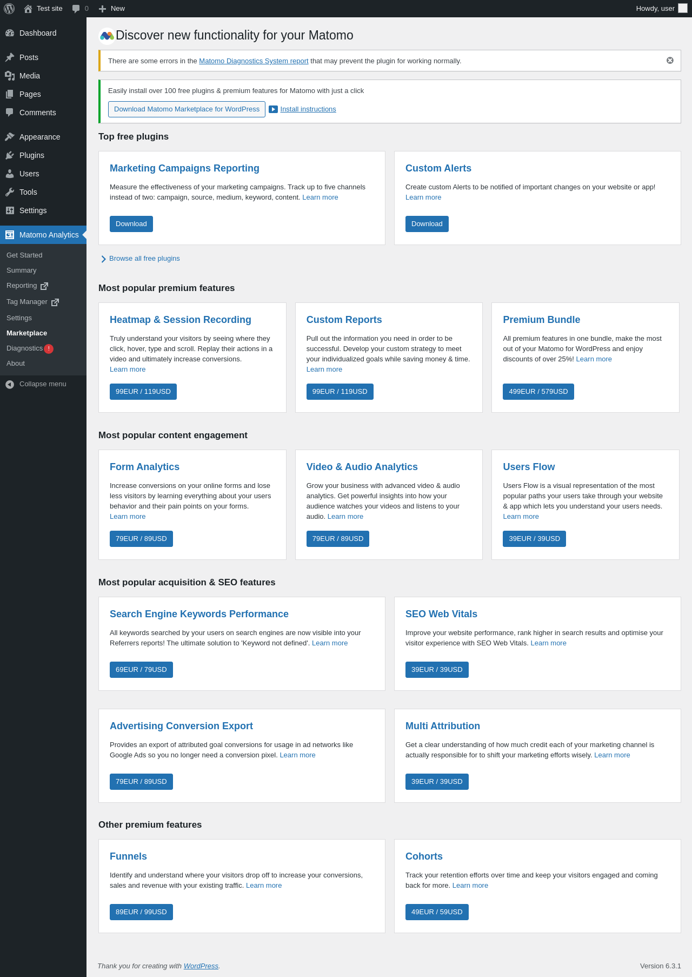Click the Comments speech bubble sidebar icon

[x=10, y=113]
